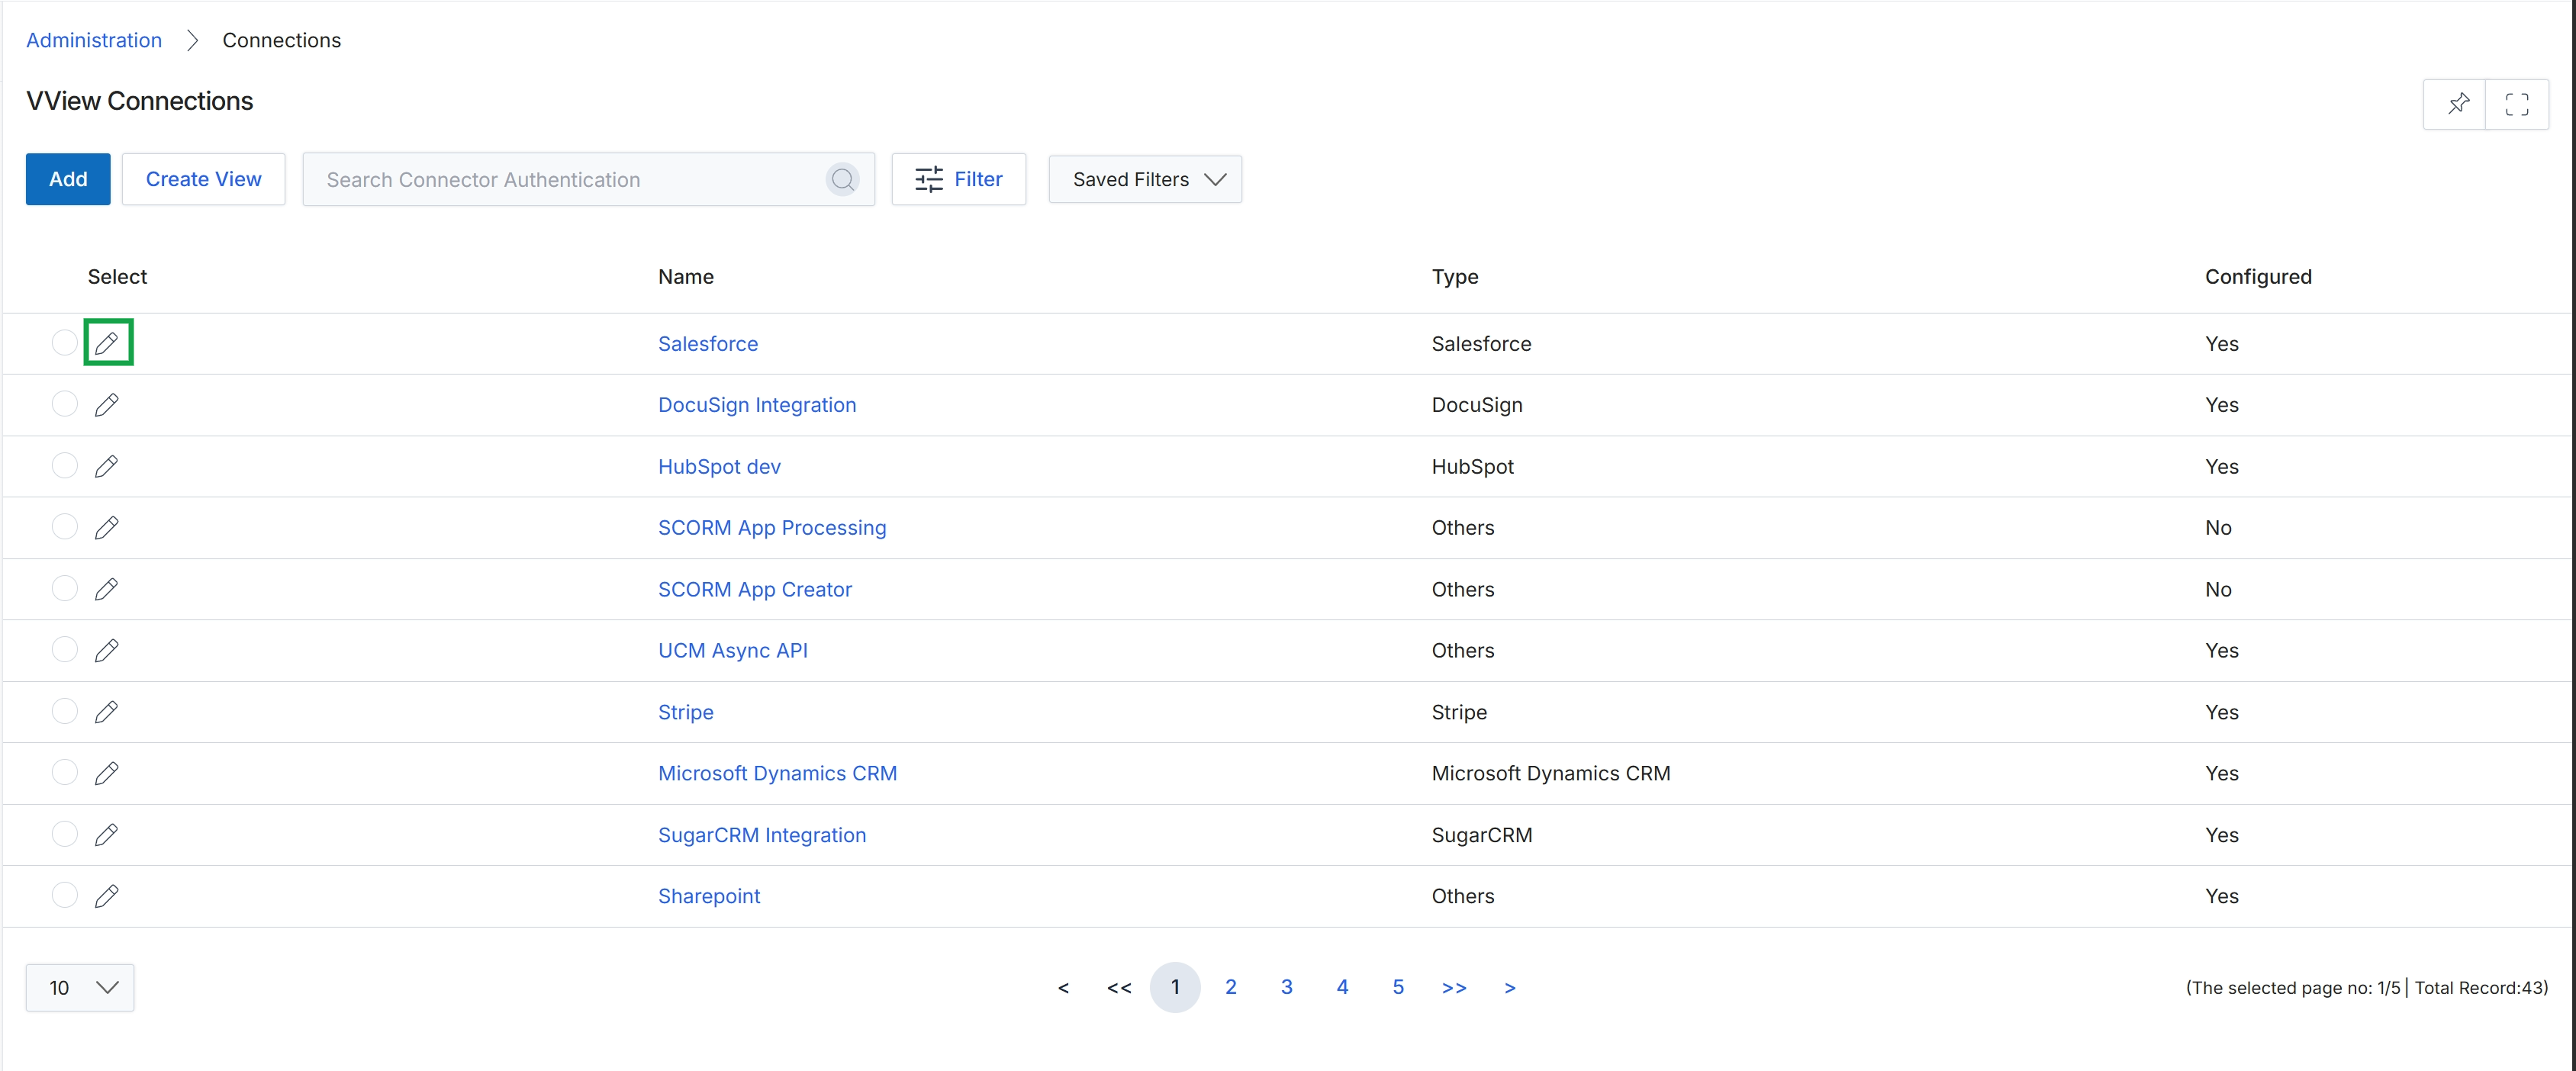
Task: Go to page 3
Action: click(1287, 987)
